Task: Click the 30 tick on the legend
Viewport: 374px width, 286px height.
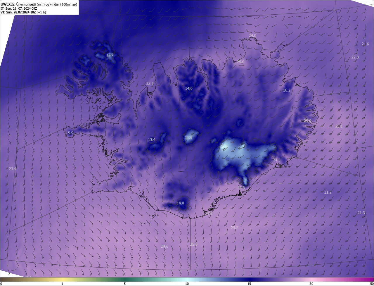Action: pyautogui.click(x=311, y=284)
